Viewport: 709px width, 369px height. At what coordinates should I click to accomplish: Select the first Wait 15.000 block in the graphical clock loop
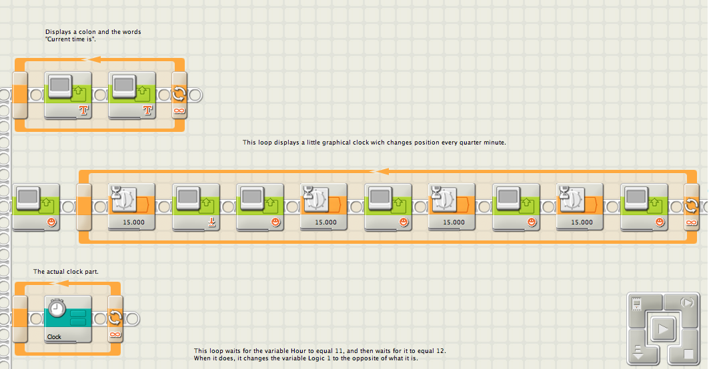point(132,207)
